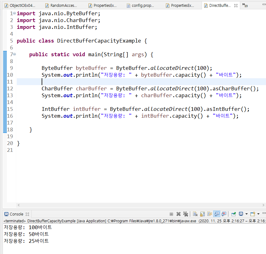Click the horizontal scrollbar right arrow

coord(263,205)
